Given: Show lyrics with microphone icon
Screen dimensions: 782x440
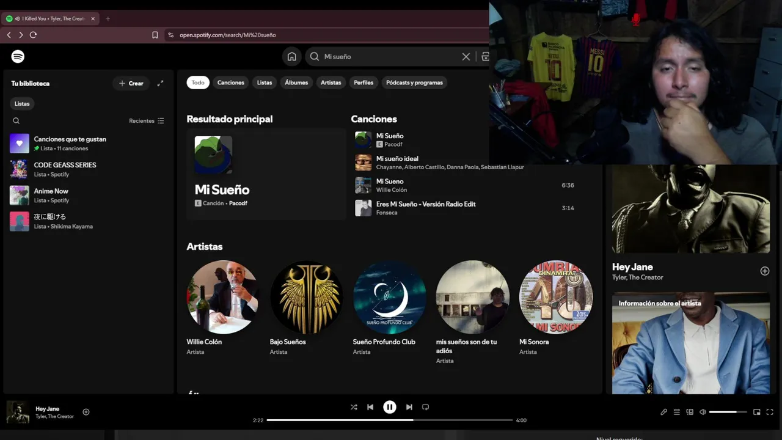Looking at the screenshot, I should pos(664,412).
